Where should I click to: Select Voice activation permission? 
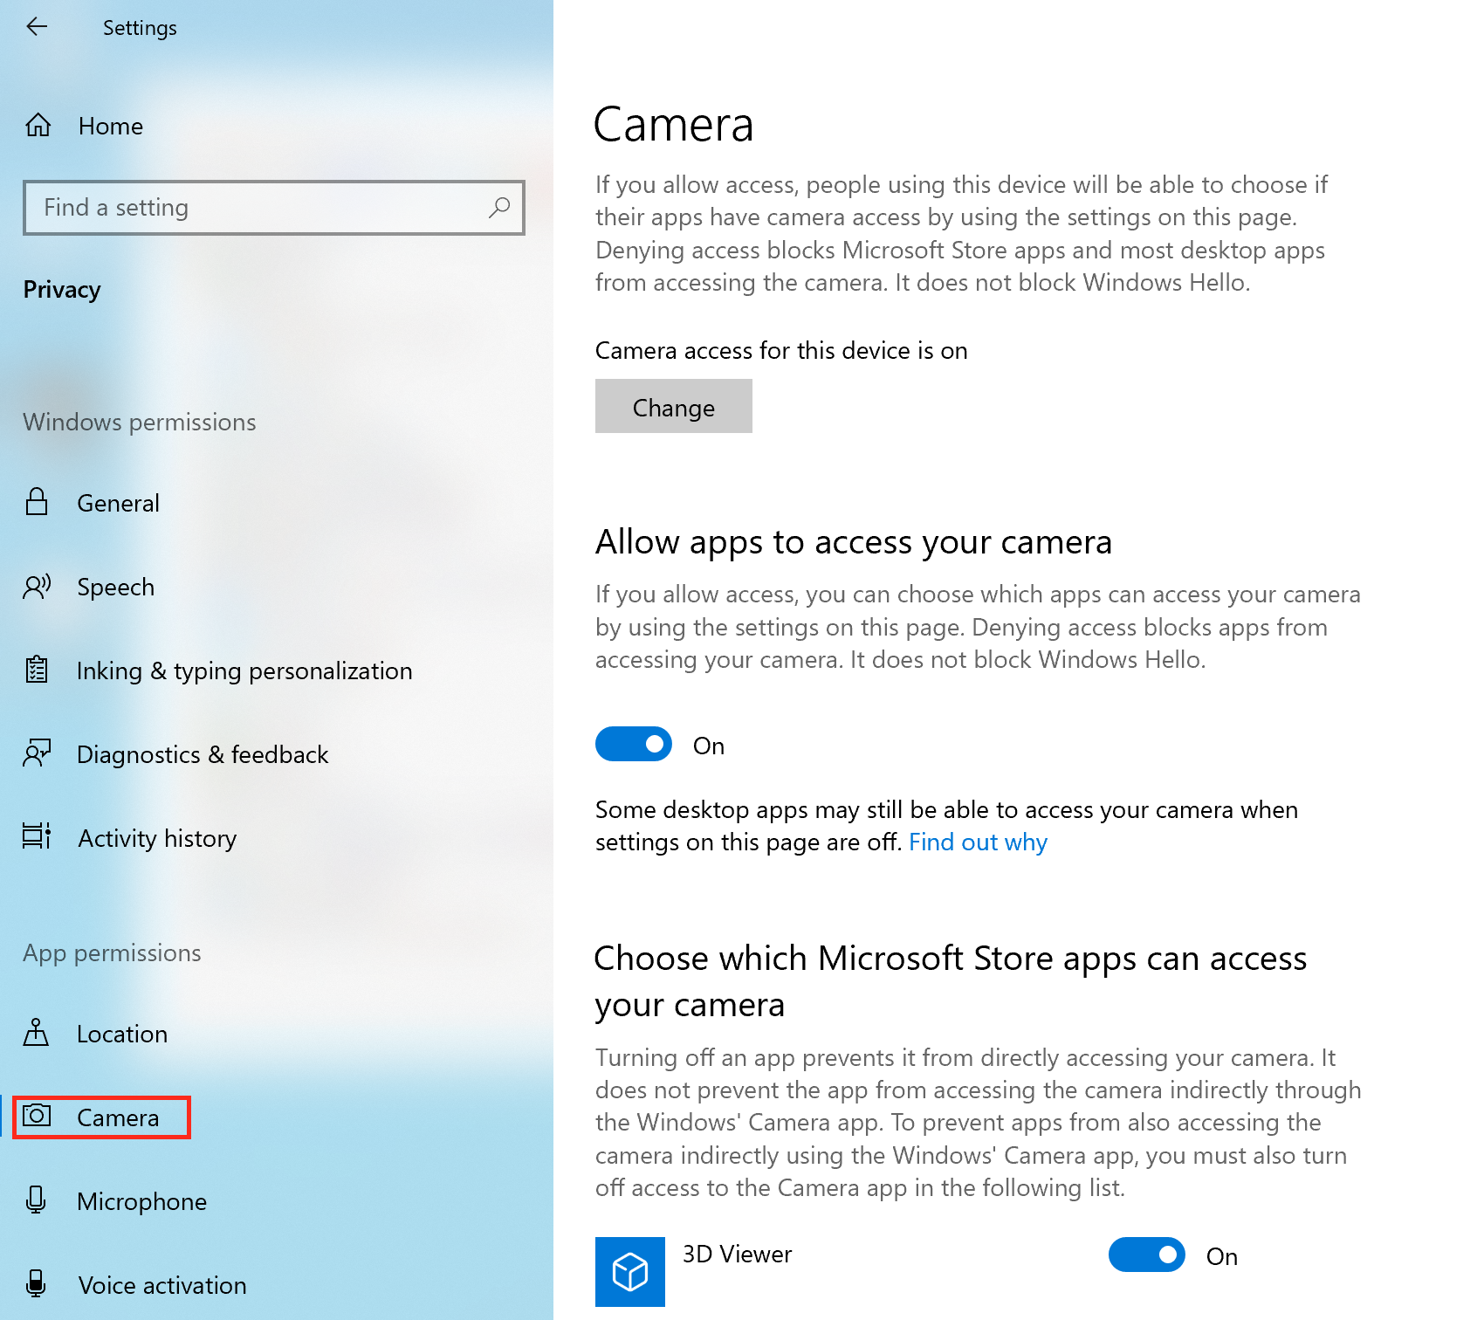(x=162, y=1285)
